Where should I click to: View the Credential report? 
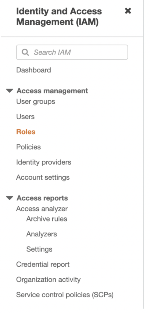pyautogui.click(x=43, y=264)
